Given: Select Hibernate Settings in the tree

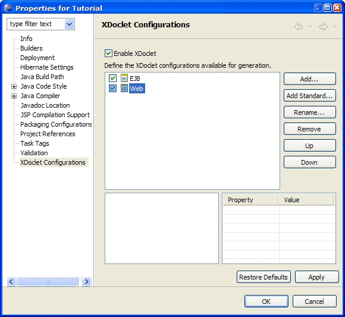Looking at the screenshot, I should tap(47, 67).
